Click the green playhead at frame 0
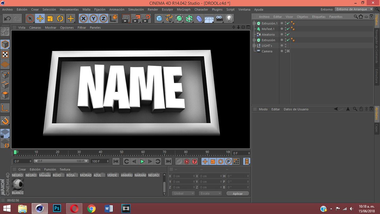380x214 pixels. pos(15,152)
